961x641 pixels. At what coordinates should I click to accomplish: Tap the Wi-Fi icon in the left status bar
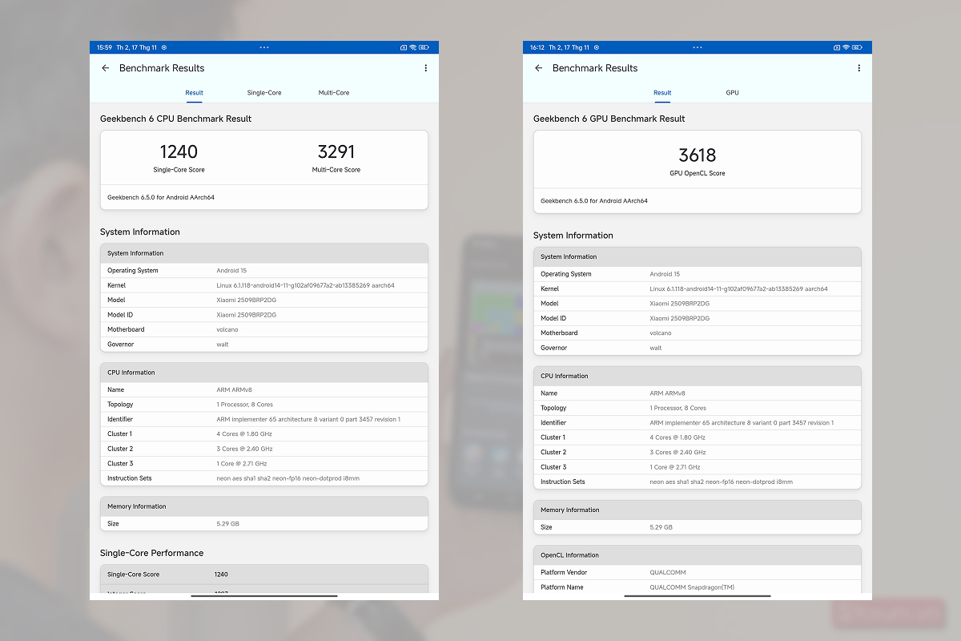pyautogui.click(x=413, y=47)
